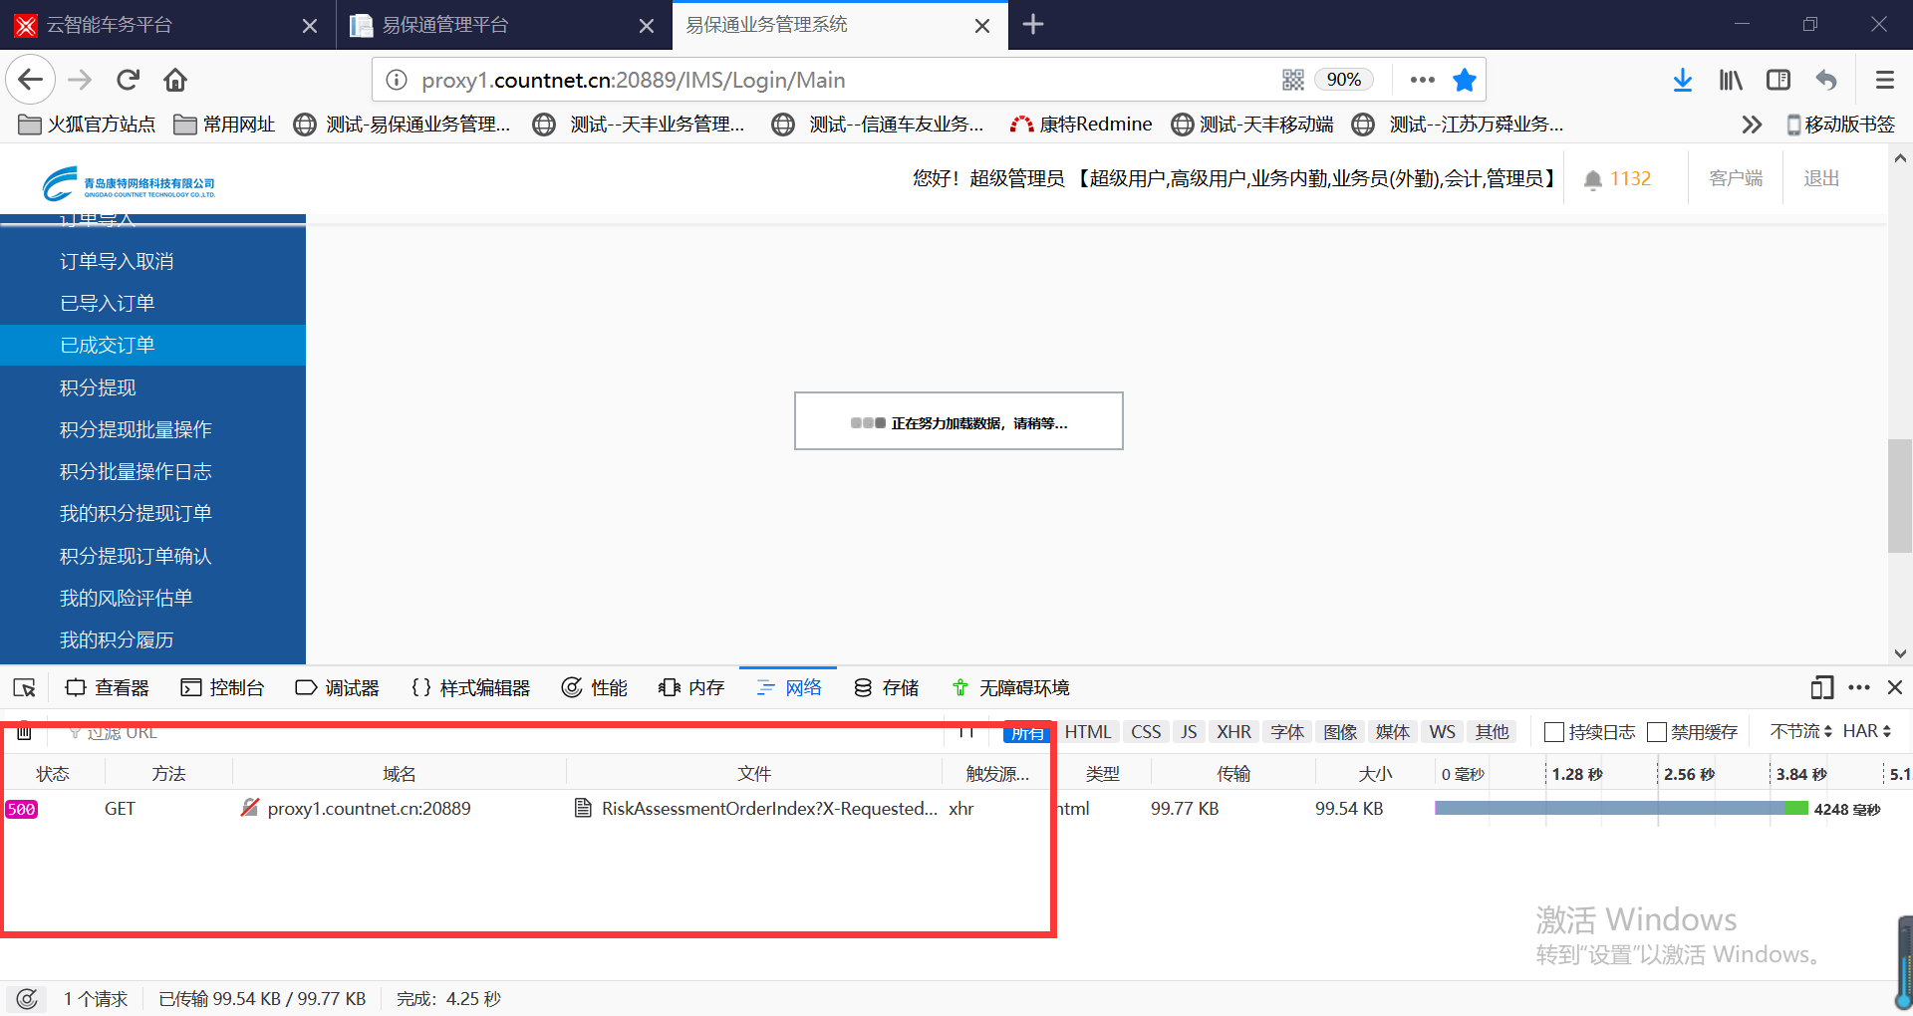Screen dimensions: 1913x1016
Task: Open 订单导入取消 in the sidebar
Action: coord(117,262)
